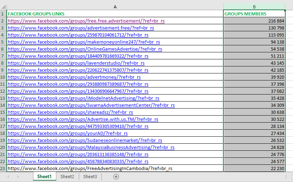Select column A header
This screenshot has height=182, width=293.
pyautogui.click(x=115, y=7)
